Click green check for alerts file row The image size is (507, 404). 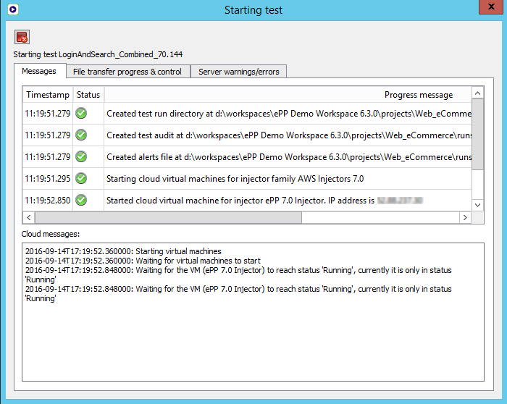pyautogui.click(x=81, y=156)
